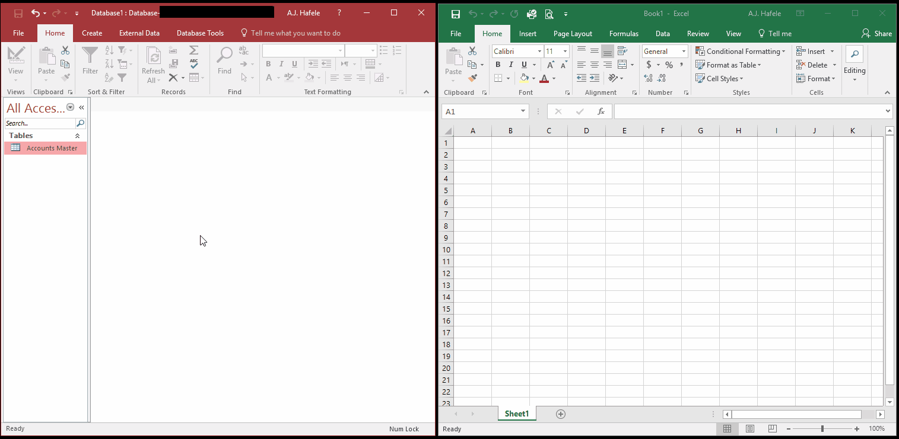Increase font size in Excel
Viewport: 899px width, 439px height.
(x=550, y=65)
